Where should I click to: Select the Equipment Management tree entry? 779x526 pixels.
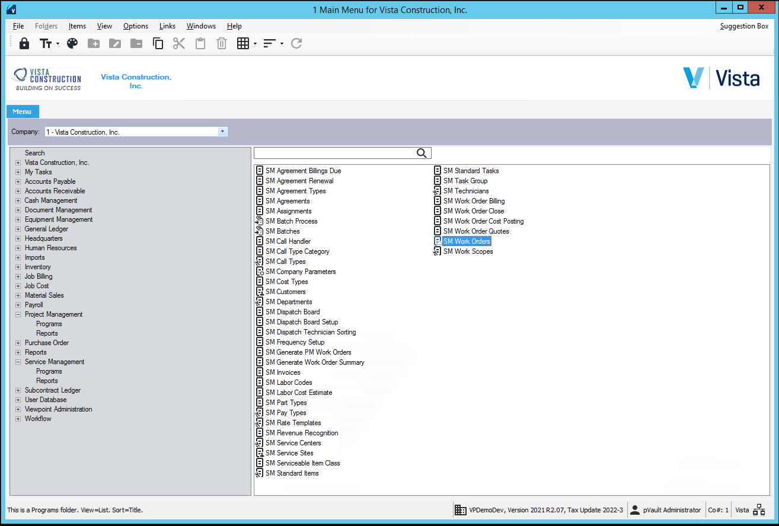pos(59,219)
